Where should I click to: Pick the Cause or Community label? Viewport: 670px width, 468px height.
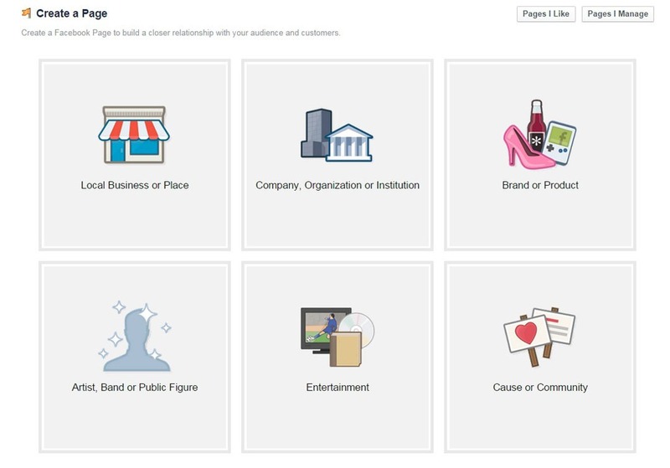(x=539, y=388)
